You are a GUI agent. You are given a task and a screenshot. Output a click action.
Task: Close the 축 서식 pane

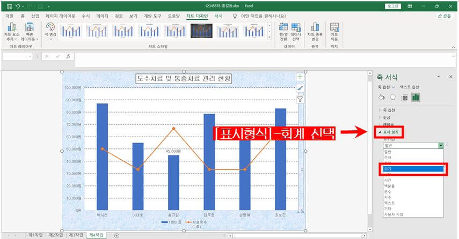(x=451, y=77)
